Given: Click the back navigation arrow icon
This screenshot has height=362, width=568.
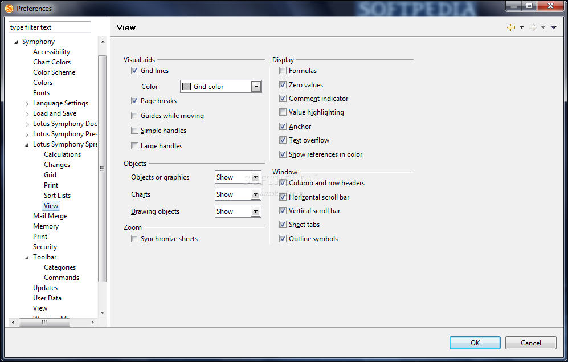Looking at the screenshot, I should (511, 27).
